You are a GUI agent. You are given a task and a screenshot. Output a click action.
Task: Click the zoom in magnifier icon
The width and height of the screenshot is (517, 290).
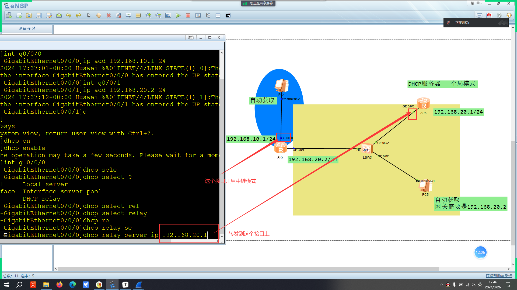pos(148,15)
